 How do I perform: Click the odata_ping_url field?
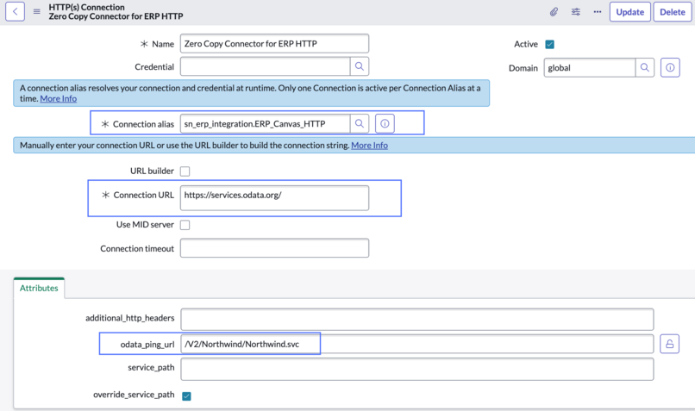tap(417, 344)
